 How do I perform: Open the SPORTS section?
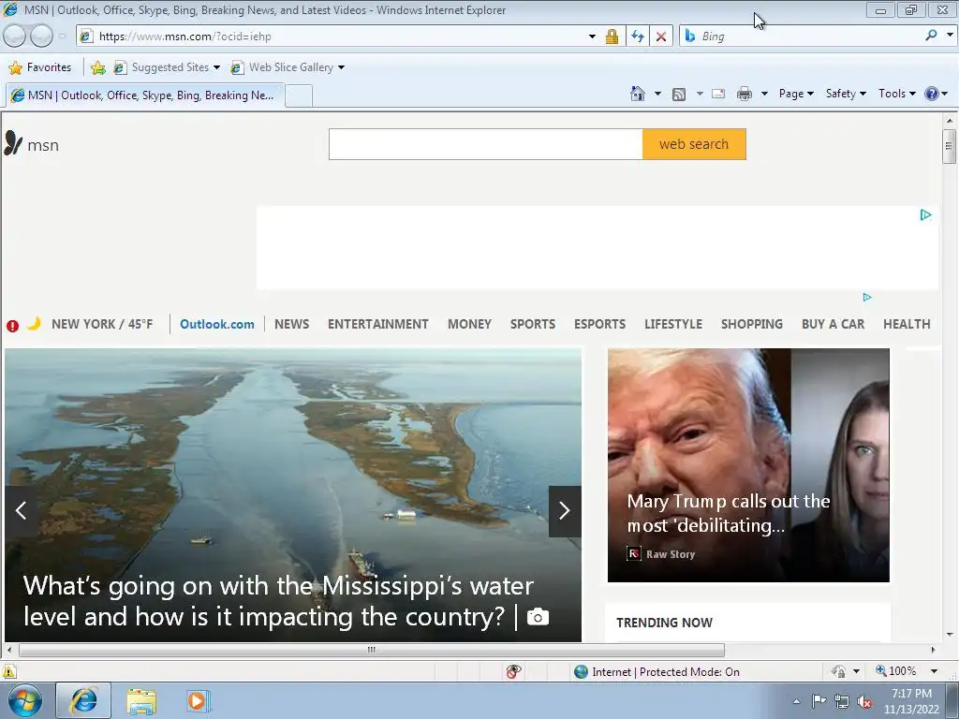[x=533, y=324]
